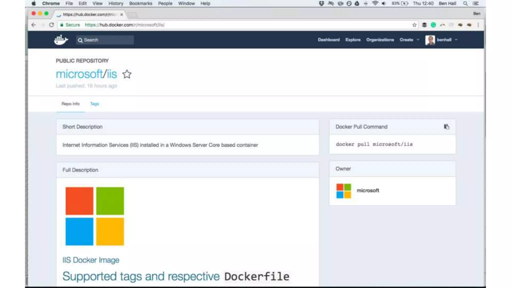512x288 pixels.
Task: Close the hub.docker.com browser tab
Action: [x=121, y=15]
